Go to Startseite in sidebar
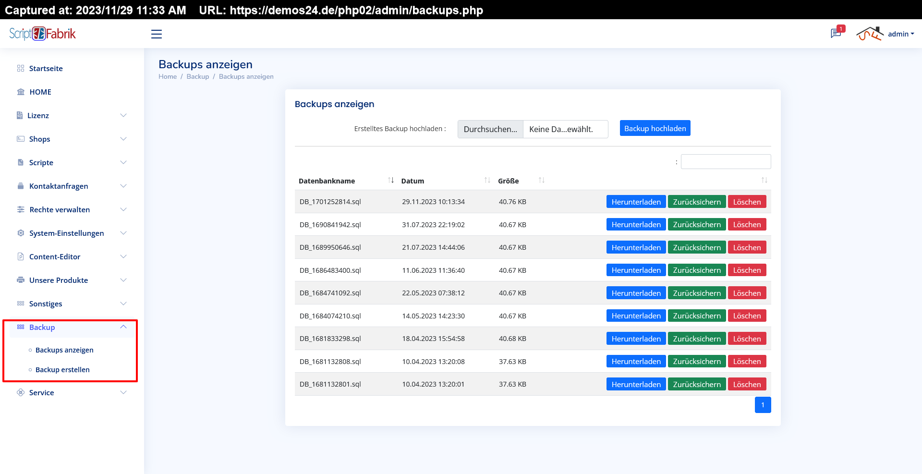922x474 pixels. [x=46, y=68]
